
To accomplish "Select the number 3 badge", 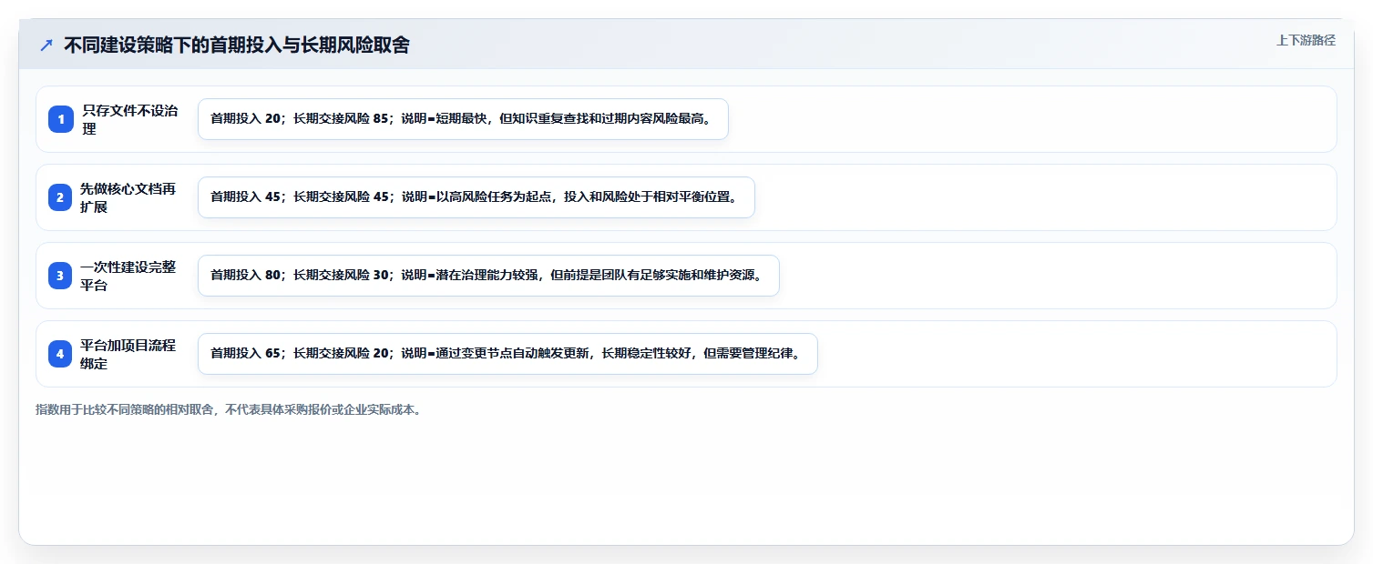I will [60, 276].
